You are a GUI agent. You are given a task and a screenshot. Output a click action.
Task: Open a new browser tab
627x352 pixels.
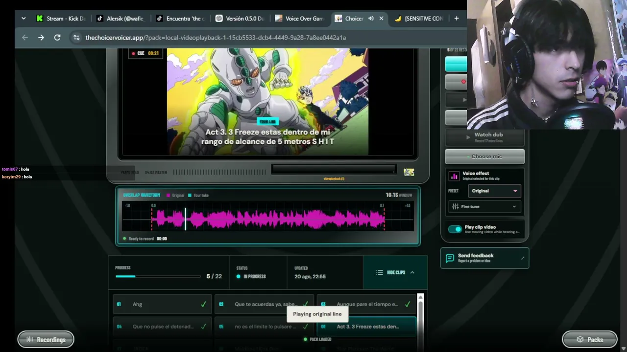(457, 19)
